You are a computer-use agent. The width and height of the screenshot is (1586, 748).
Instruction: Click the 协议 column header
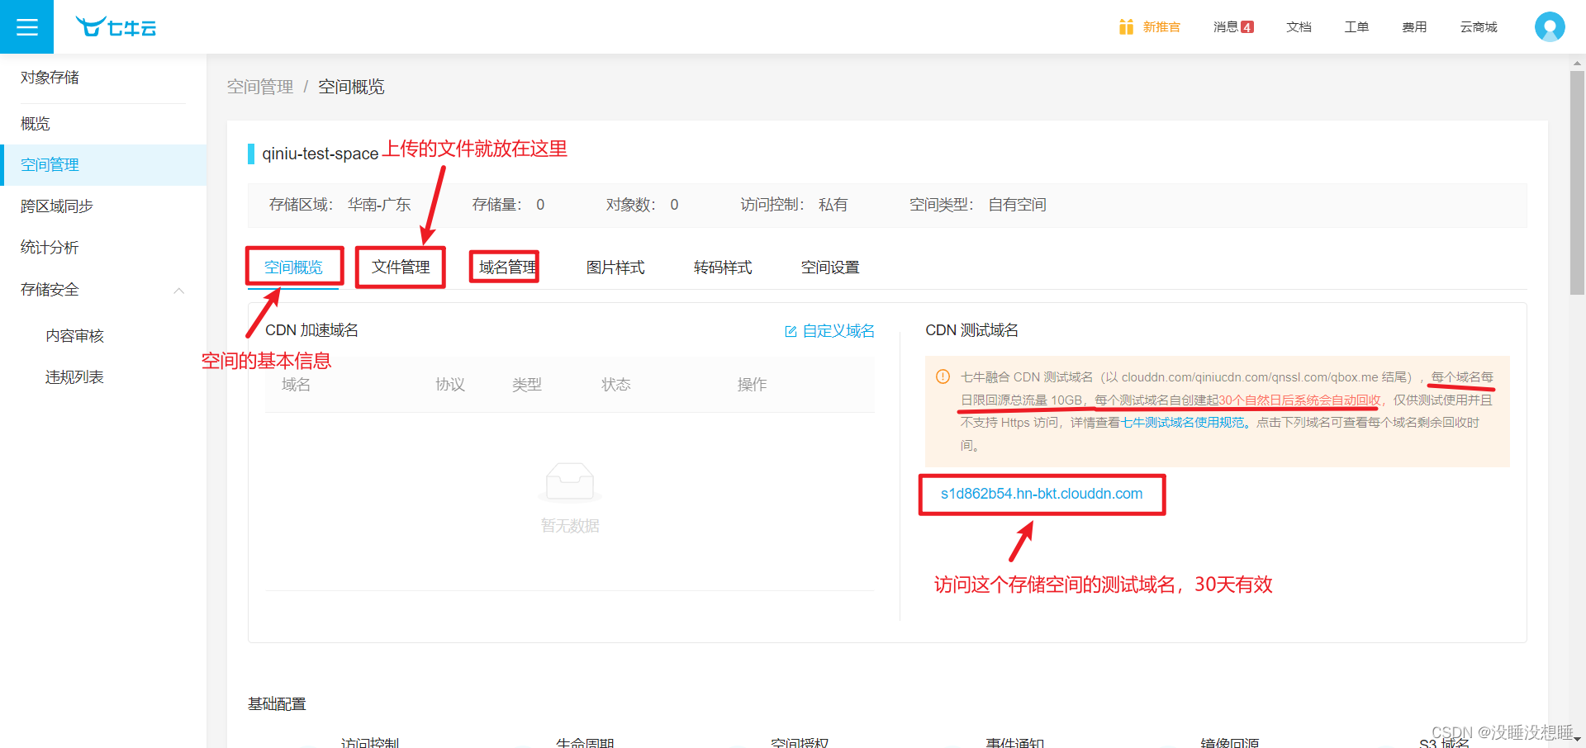pos(450,385)
